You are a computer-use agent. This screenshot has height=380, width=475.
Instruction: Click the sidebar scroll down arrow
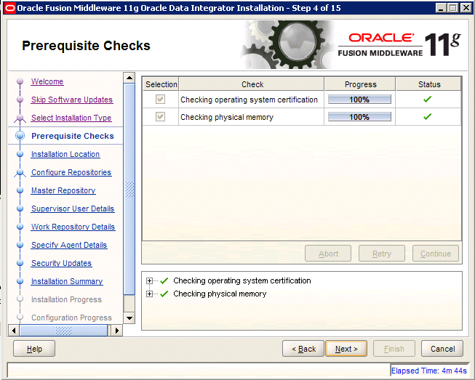pos(129,318)
